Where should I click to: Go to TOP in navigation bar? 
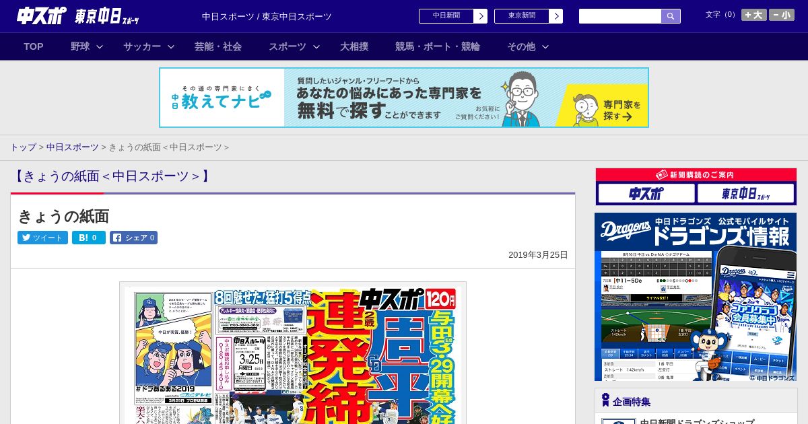(34, 46)
